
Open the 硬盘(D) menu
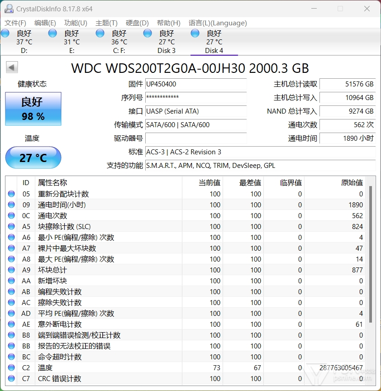click(x=138, y=23)
